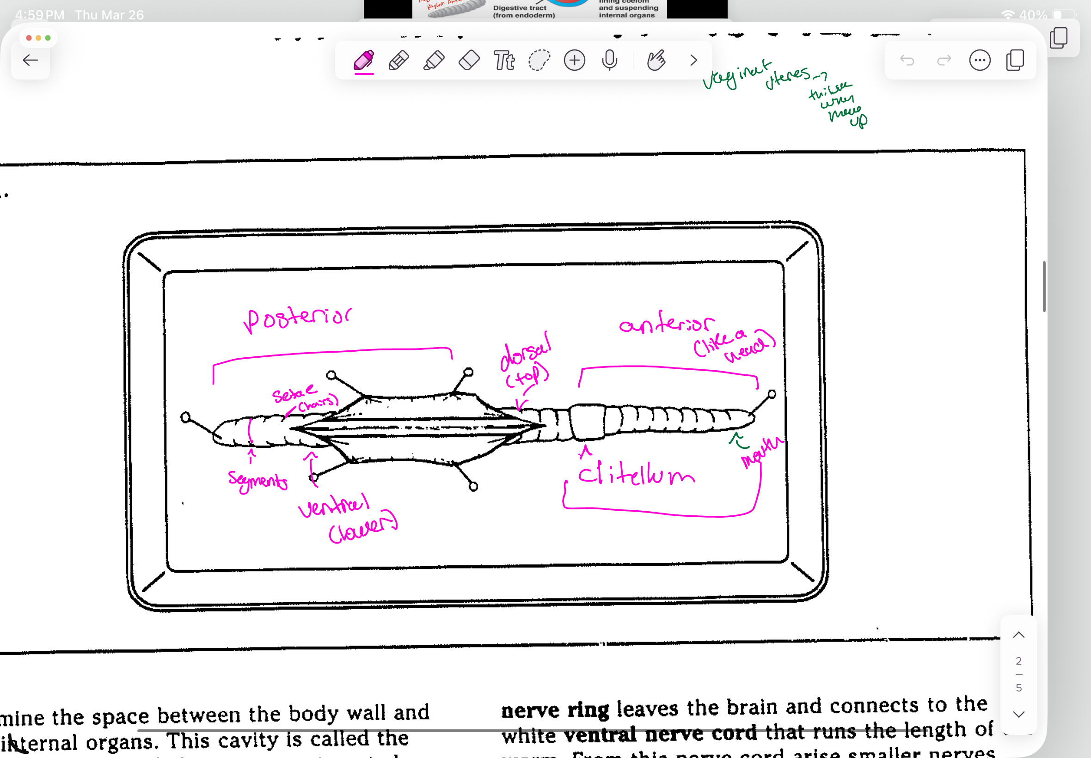Expand toolbar with right chevron
The width and height of the screenshot is (1091, 758).
693,61
